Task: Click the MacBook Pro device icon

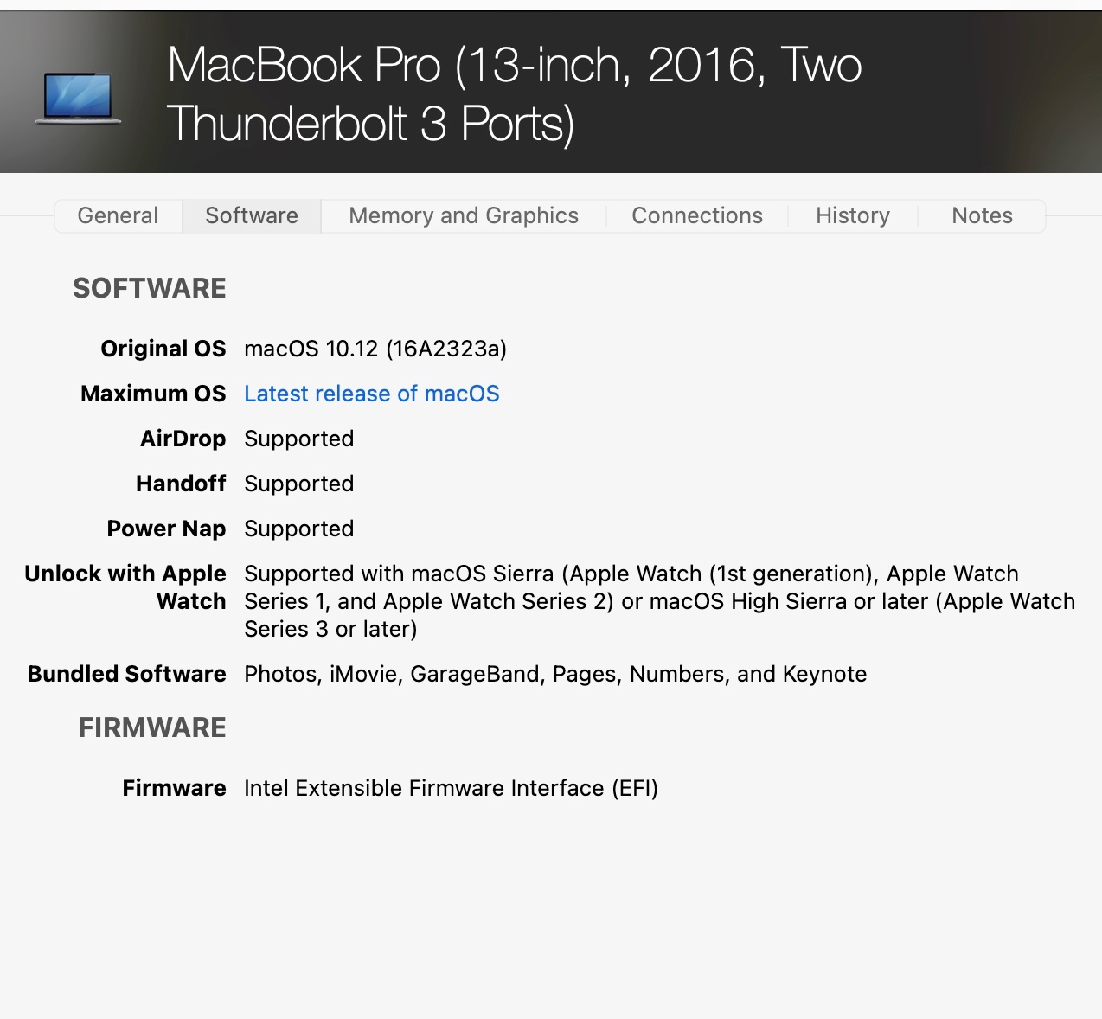Action: [x=78, y=97]
